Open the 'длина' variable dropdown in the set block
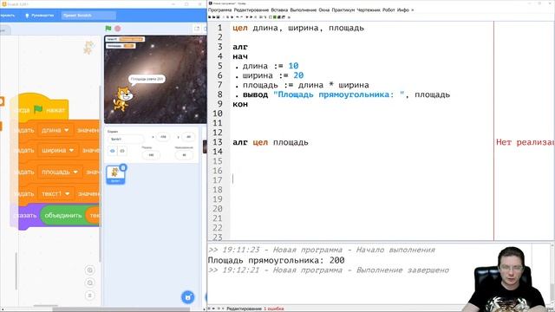 55,130
